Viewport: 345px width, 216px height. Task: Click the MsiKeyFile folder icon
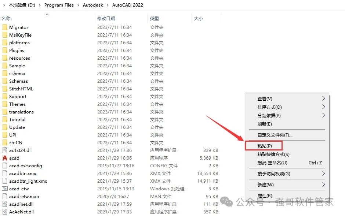[5, 35]
